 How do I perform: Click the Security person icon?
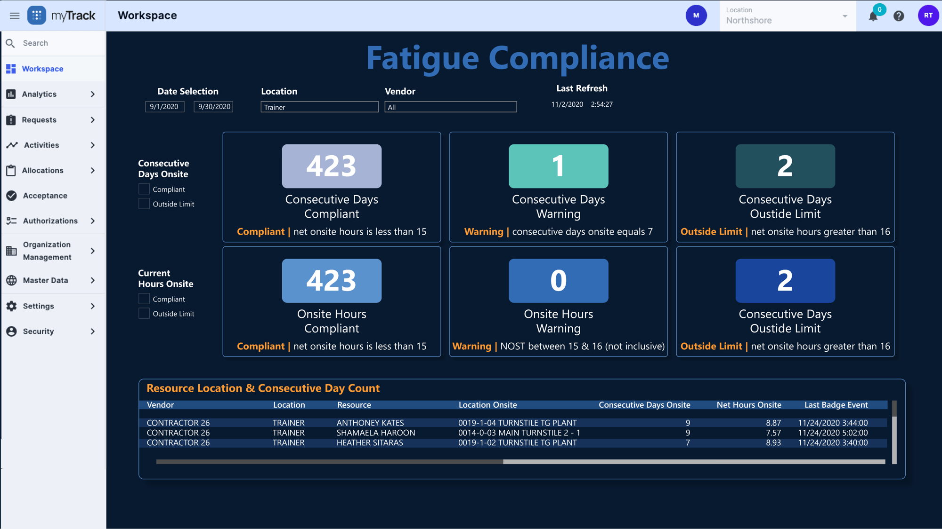click(x=12, y=332)
